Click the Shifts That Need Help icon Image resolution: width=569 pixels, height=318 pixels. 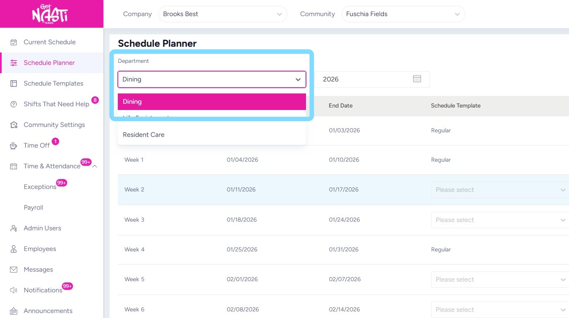pos(14,104)
